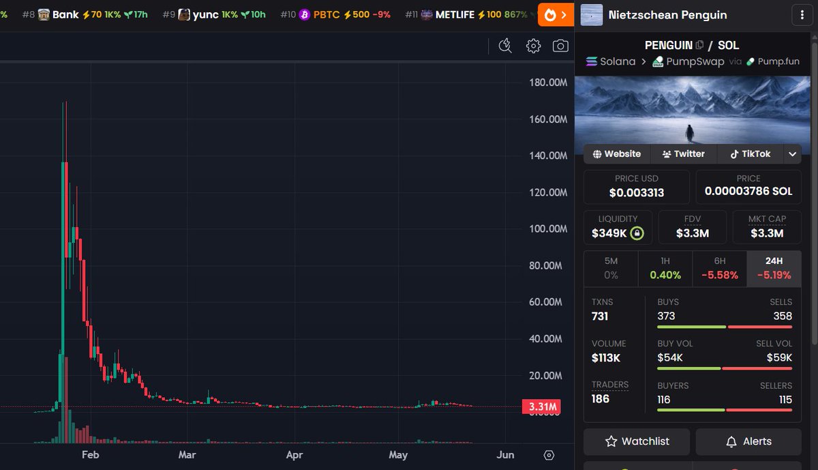Click the Watchlist star icon
Viewport: 818px width, 470px height.
(x=611, y=441)
